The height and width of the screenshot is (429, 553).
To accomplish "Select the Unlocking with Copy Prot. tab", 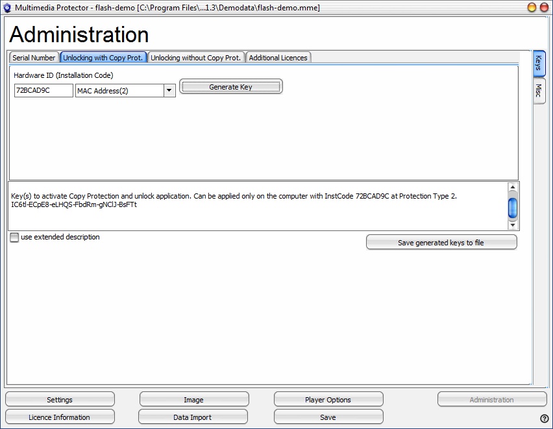I will [103, 58].
